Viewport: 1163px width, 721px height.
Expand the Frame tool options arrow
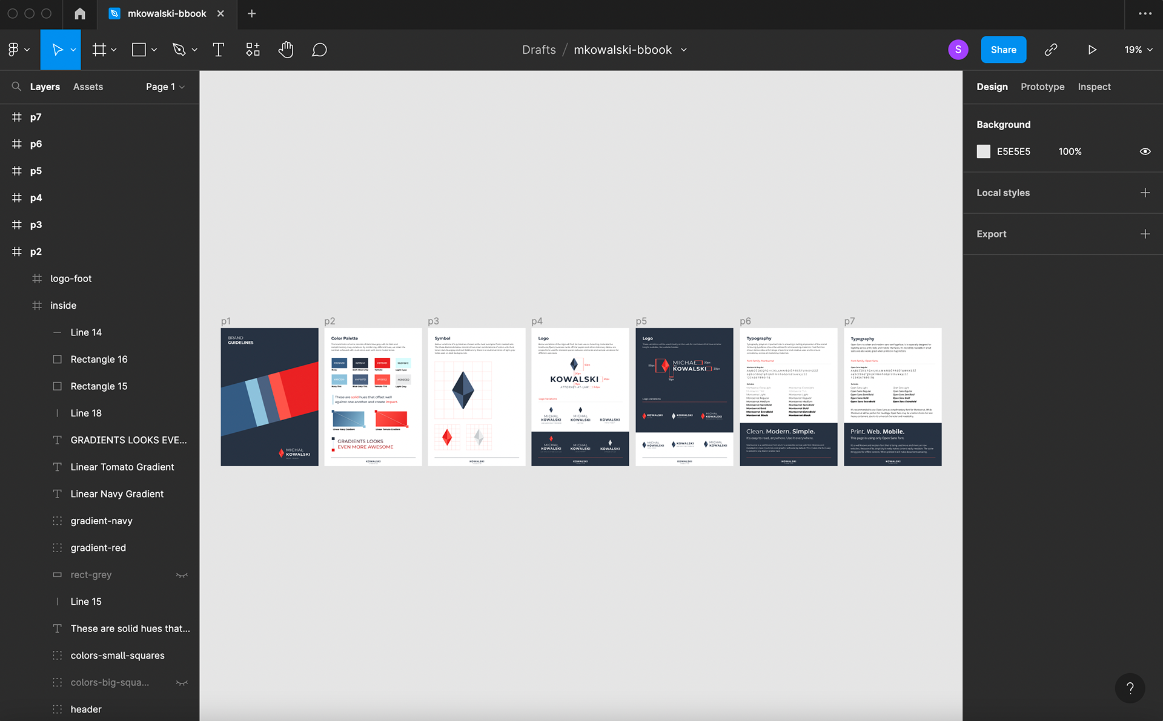[114, 50]
